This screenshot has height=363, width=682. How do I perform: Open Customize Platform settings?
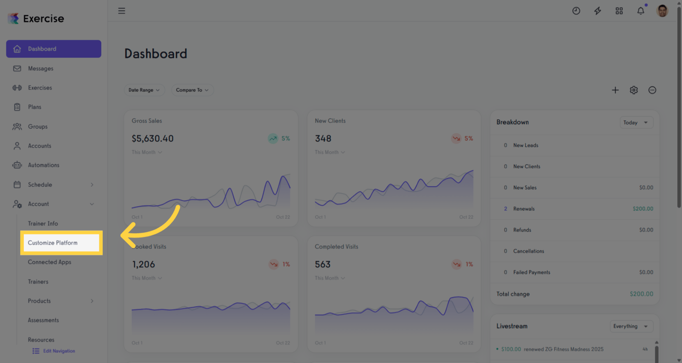click(x=53, y=243)
